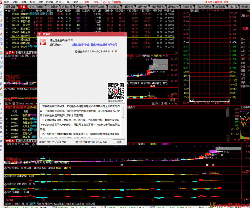This screenshot has width=250, height=208.
Task: Open the 财富圈 button
Action: [x=117, y=2]
